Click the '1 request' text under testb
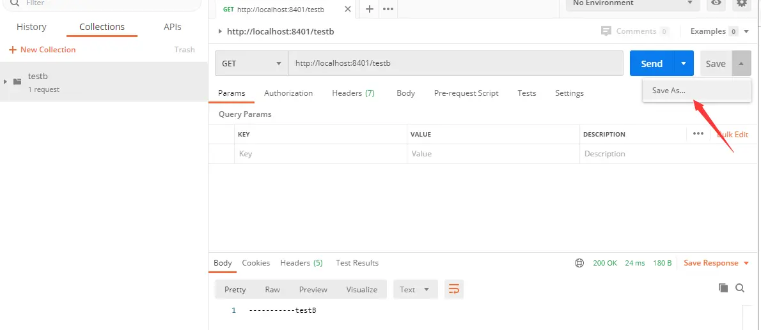761x330 pixels. [43, 89]
